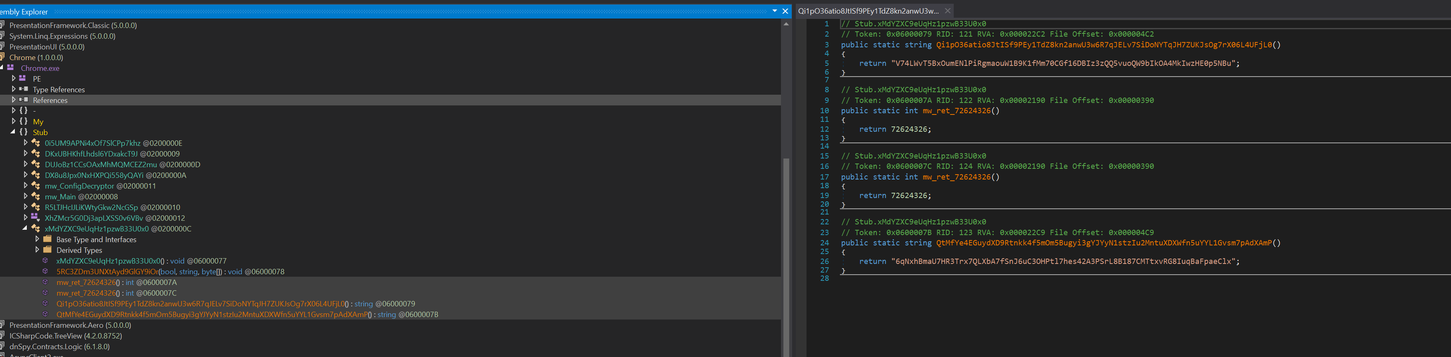Expand the References node
This screenshot has height=357, width=1451.
[x=14, y=100]
